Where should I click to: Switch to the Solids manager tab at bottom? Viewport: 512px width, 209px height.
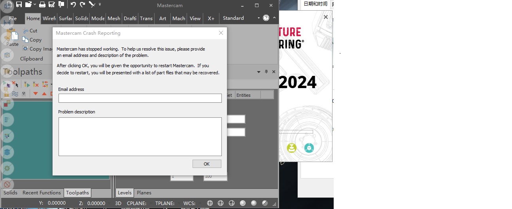[11, 193]
